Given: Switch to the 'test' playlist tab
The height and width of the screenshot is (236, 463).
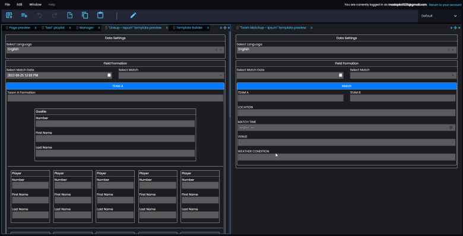Looking at the screenshot, I should point(55,28).
